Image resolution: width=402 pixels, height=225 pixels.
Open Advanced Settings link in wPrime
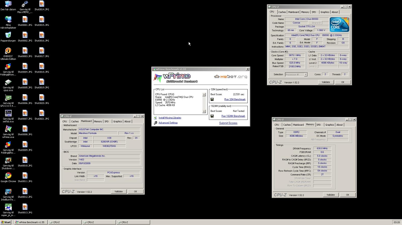pos(168,123)
